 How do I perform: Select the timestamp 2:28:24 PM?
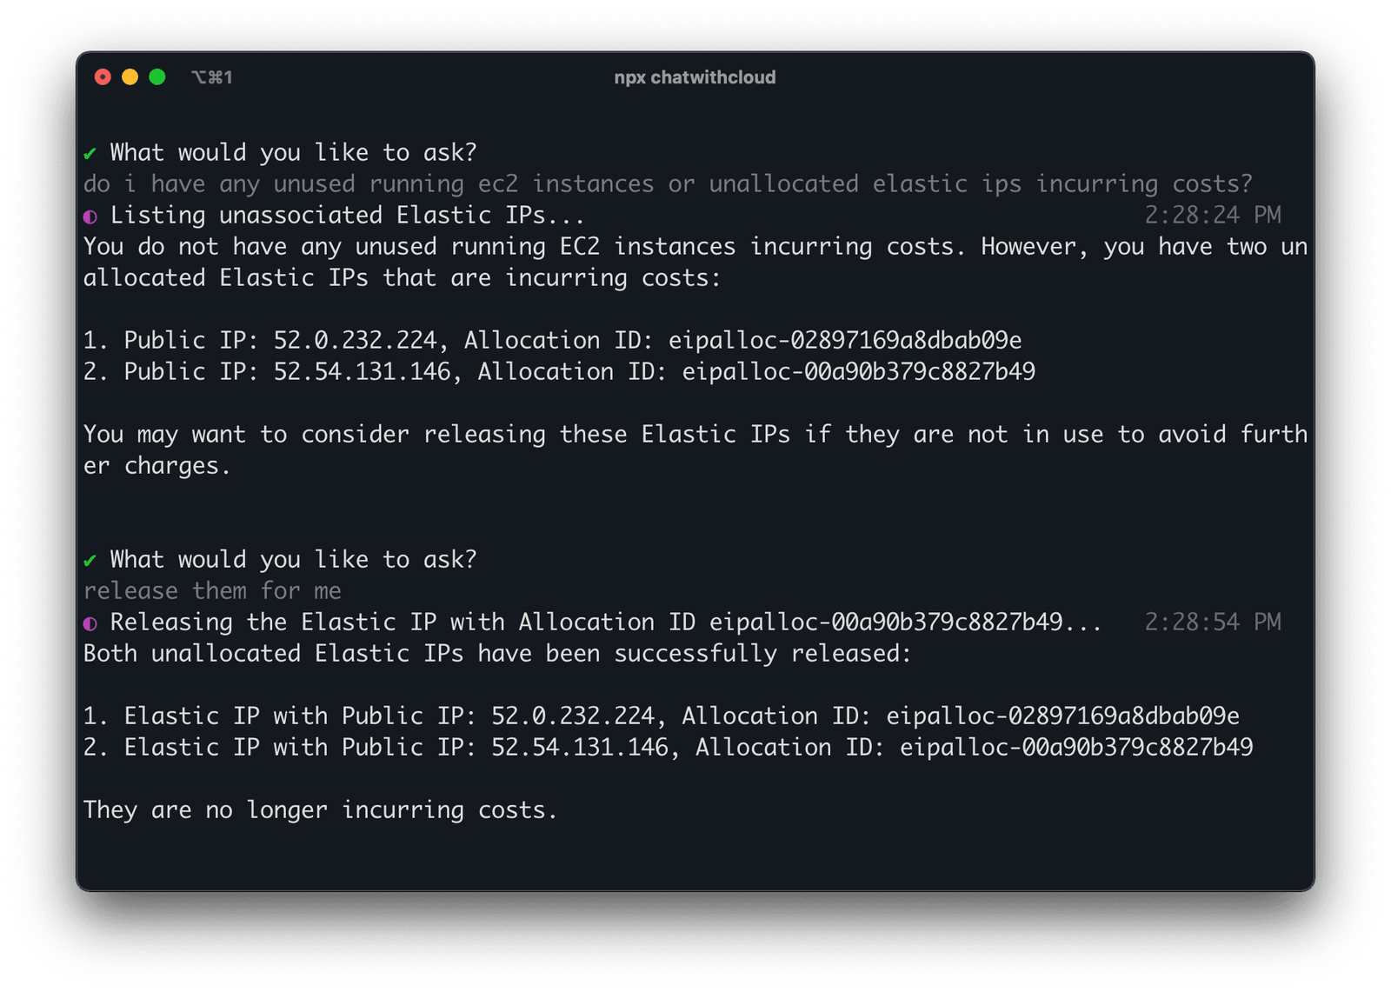coord(1213,215)
